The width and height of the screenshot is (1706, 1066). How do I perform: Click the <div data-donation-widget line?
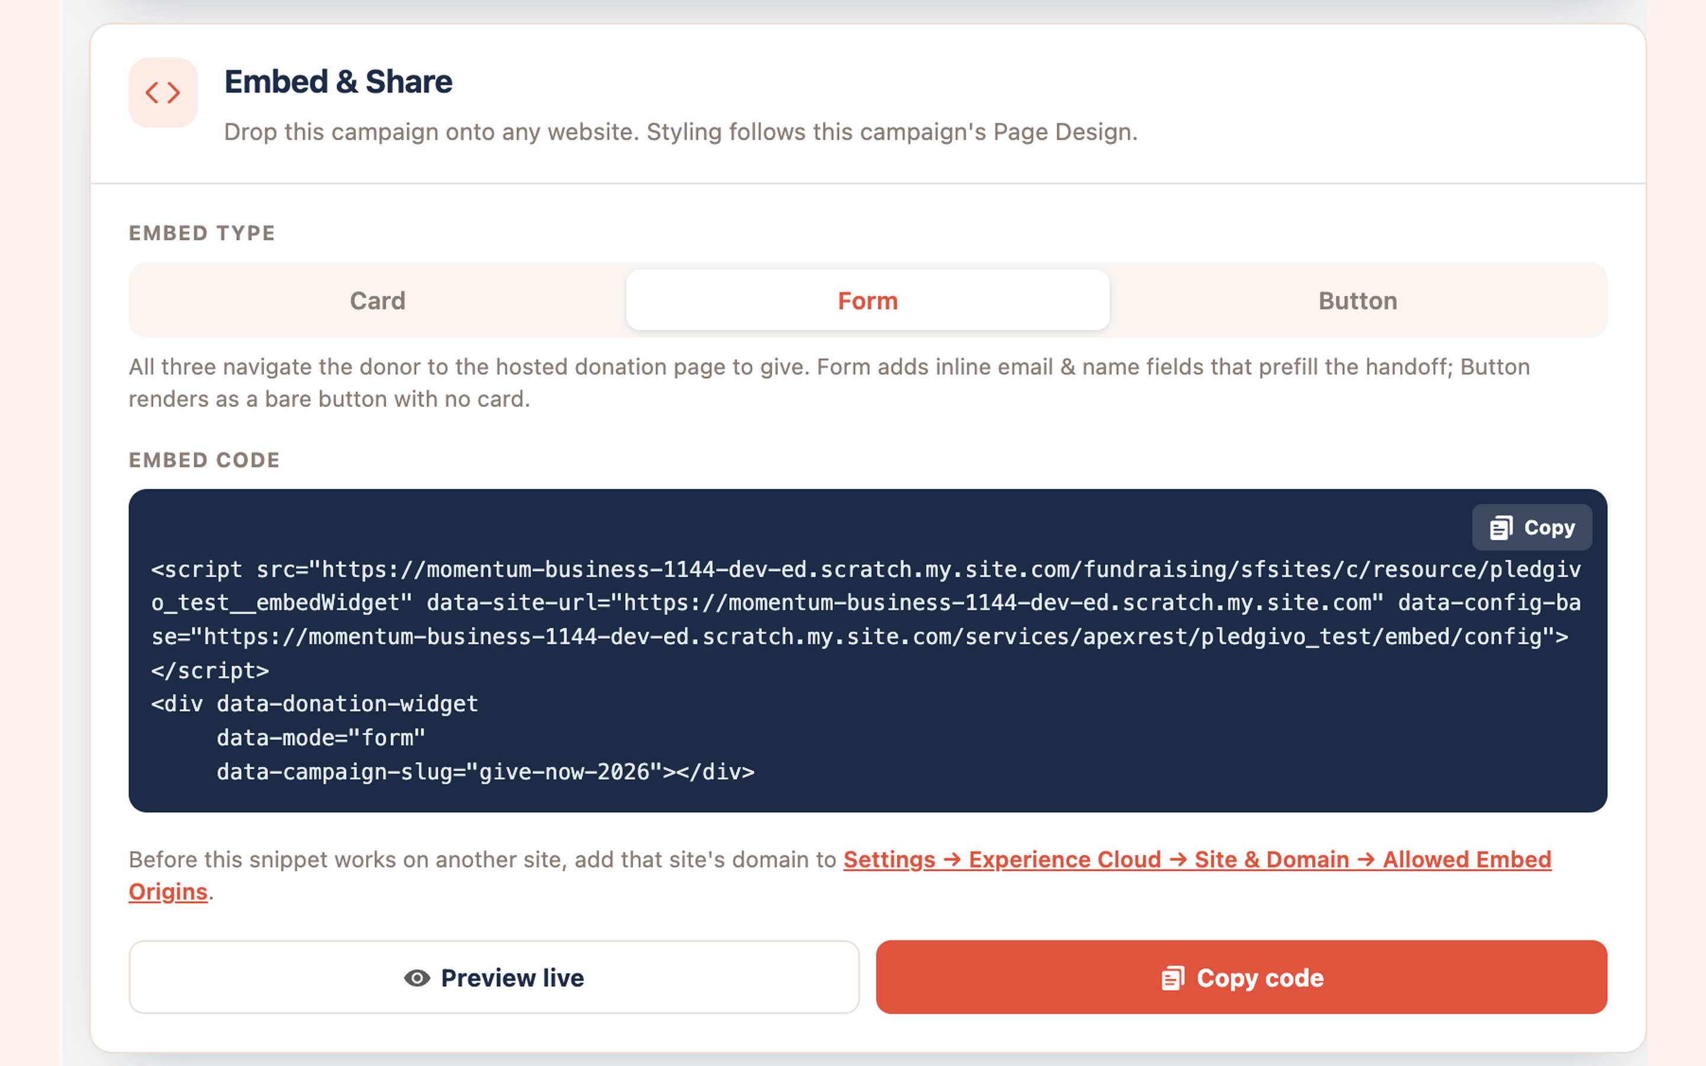coord(315,704)
